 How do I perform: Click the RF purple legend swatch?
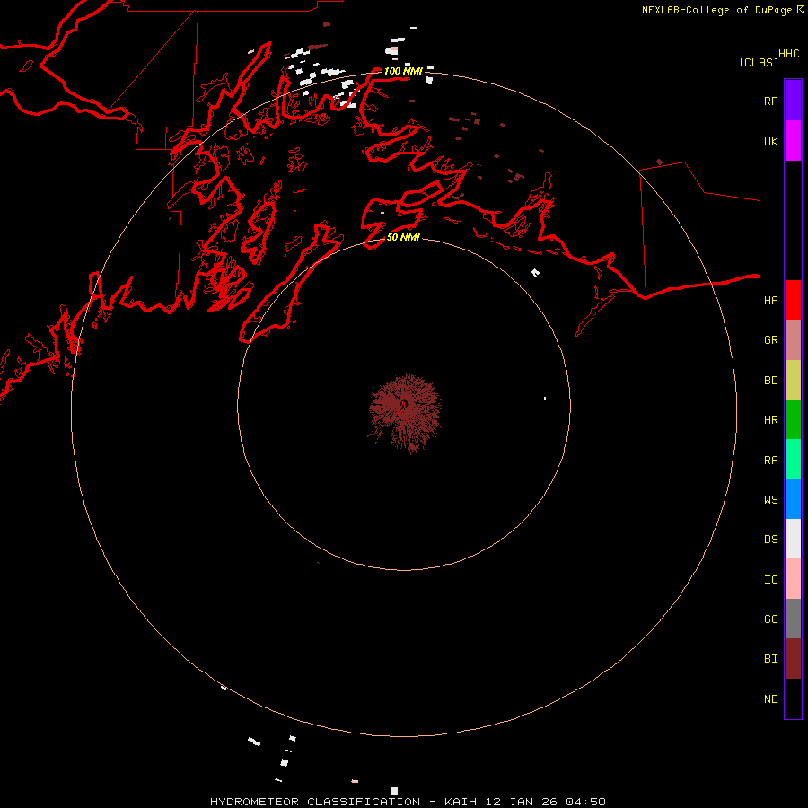tap(793, 101)
